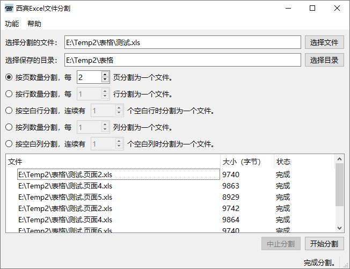Decrease the page count spinner value
This screenshot has width=350, height=269.
pyautogui.click(x=105, y=80)
